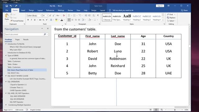Click the Robbinson cell in table

click(x=118, y=59)
